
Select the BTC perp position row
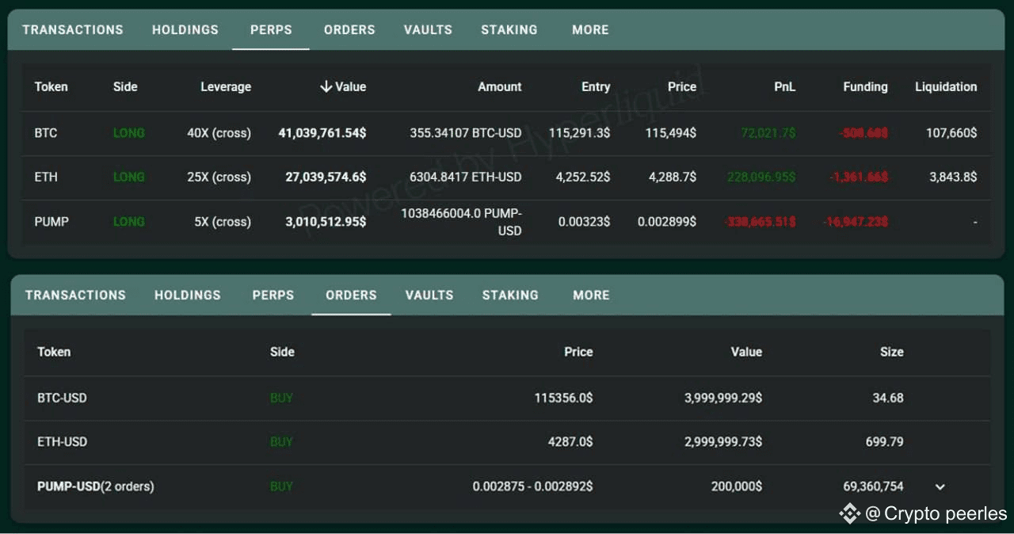click(46, 133)
